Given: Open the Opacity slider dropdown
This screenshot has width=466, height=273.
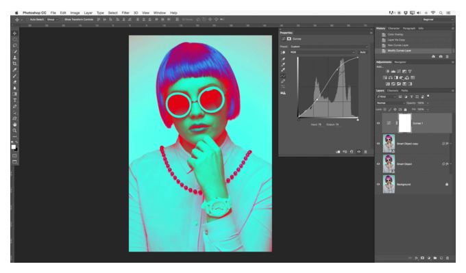Looking at the screenshot, I should click(x=428, y=103).
